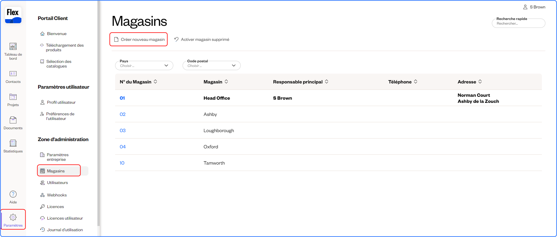This screenshot has width=557, height=237.
Task: Sort table by Responsable principal
Action: (x=327, y=82)
